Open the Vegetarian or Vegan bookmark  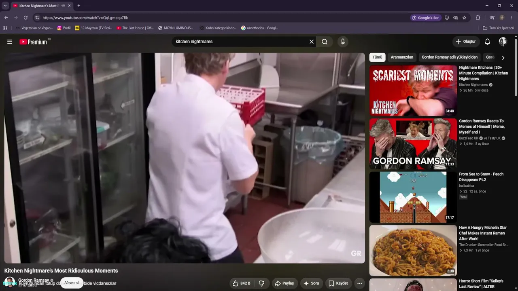point(34,28)
